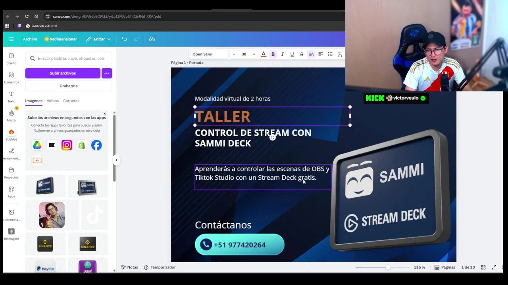Open the Temporizador timer
508x285 pixels.
[160, 267]
